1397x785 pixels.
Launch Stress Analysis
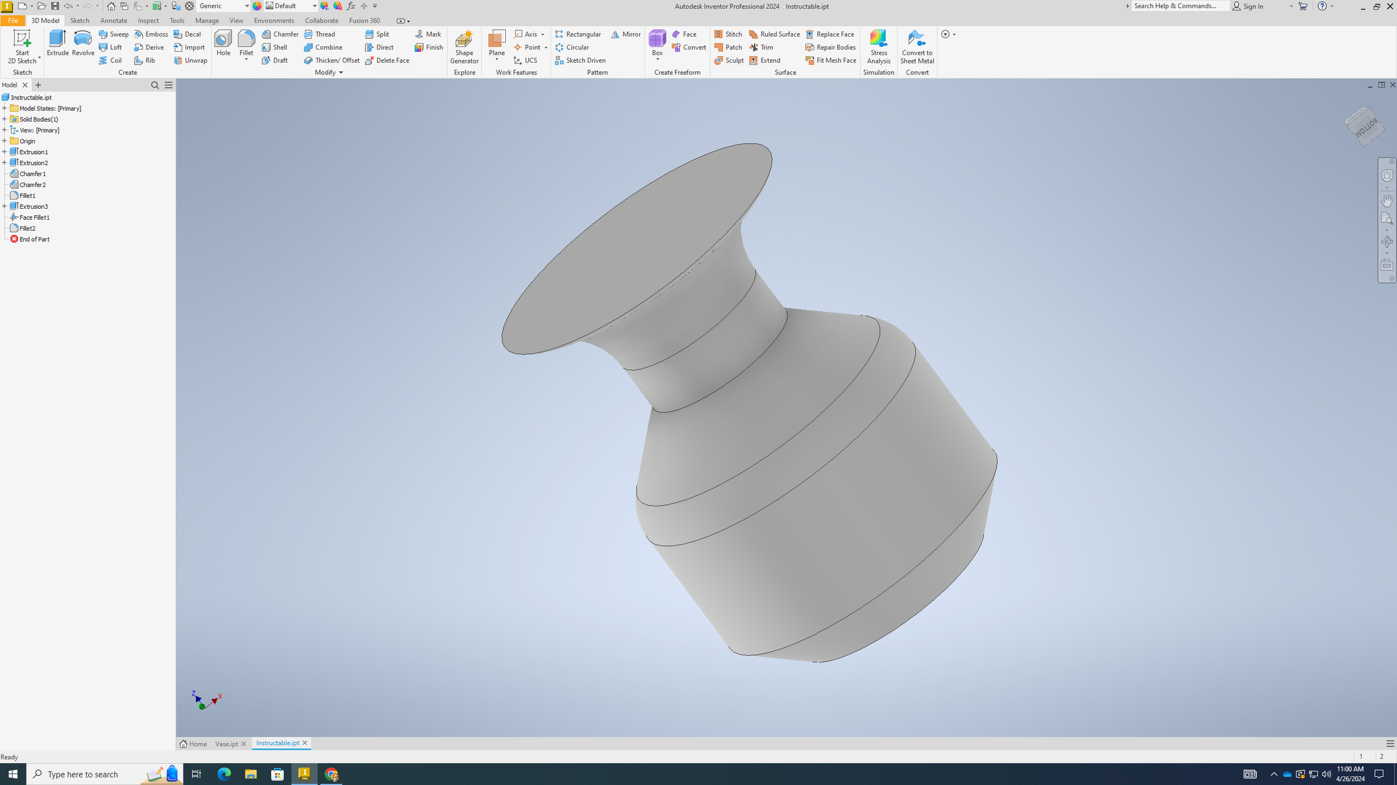[x=878, y=47]
